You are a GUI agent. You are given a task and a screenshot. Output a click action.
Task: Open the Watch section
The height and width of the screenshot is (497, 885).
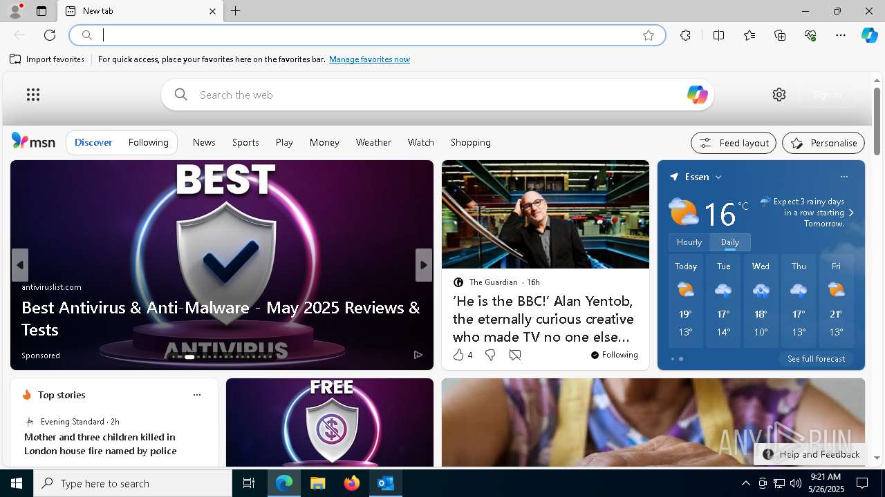point(420,142)
